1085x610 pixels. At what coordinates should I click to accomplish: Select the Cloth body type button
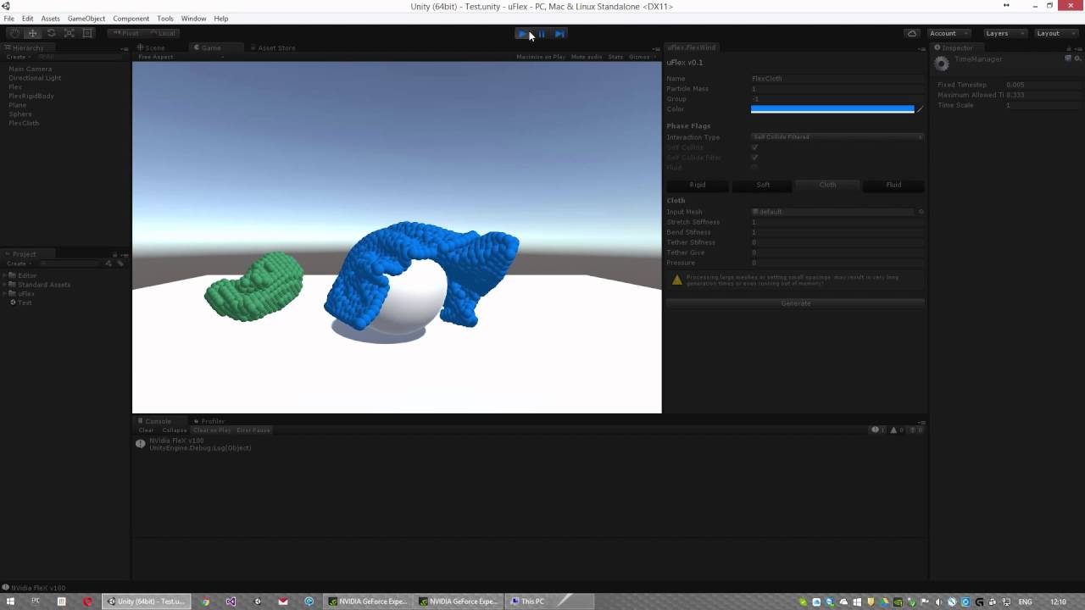coord(828,185)
